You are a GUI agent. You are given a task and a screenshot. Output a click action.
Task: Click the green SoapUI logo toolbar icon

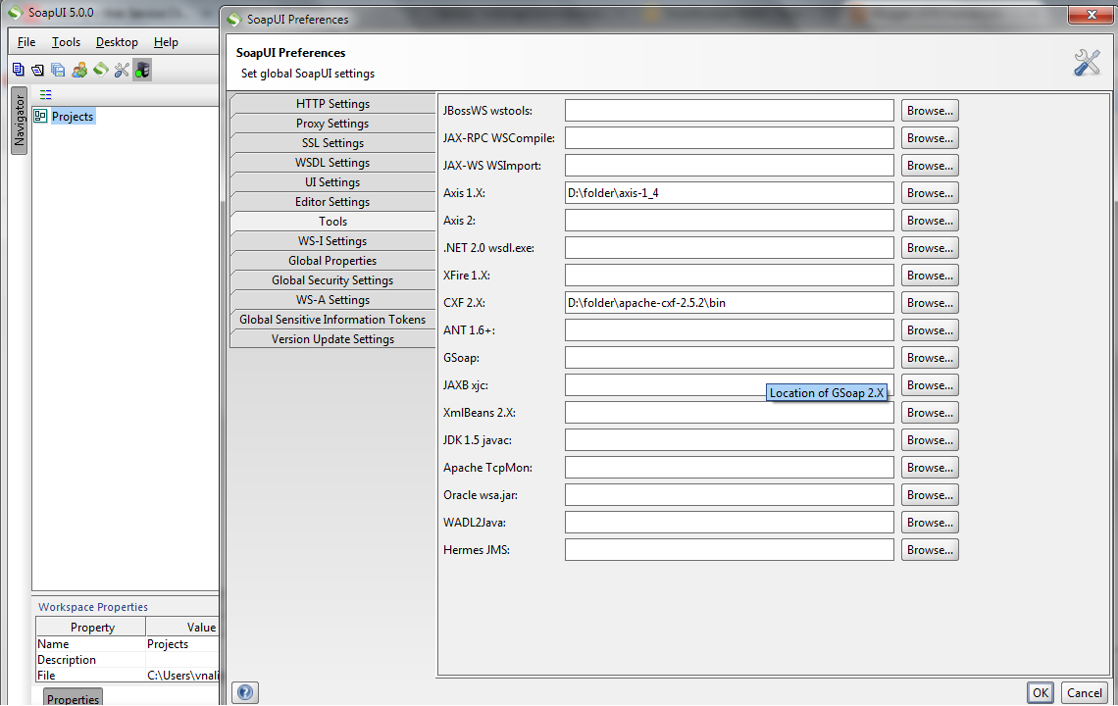(x=101, y=69)
